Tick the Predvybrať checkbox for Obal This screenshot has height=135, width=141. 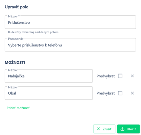[x=120, y=93]
